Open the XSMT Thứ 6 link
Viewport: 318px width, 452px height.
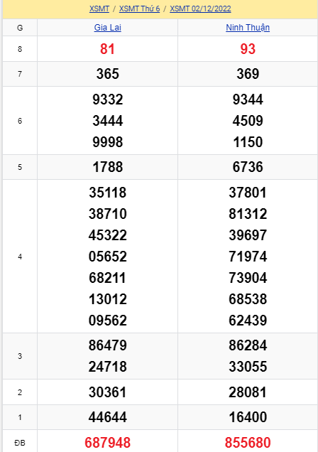(x=140, y=9)
